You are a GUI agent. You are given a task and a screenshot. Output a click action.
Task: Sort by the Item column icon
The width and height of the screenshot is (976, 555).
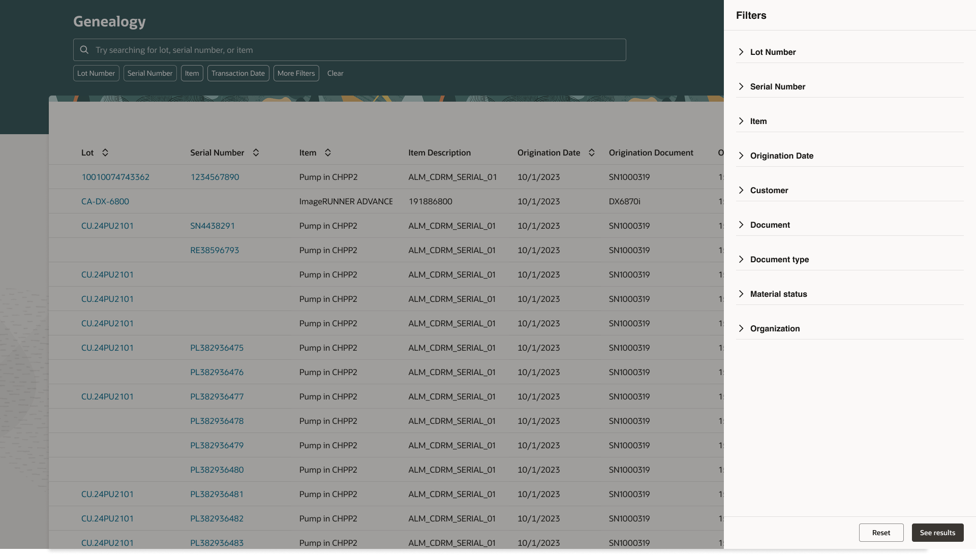(x=328, y=152)
